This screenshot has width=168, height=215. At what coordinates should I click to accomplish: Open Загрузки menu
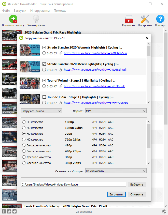click(x=20, y=11)
